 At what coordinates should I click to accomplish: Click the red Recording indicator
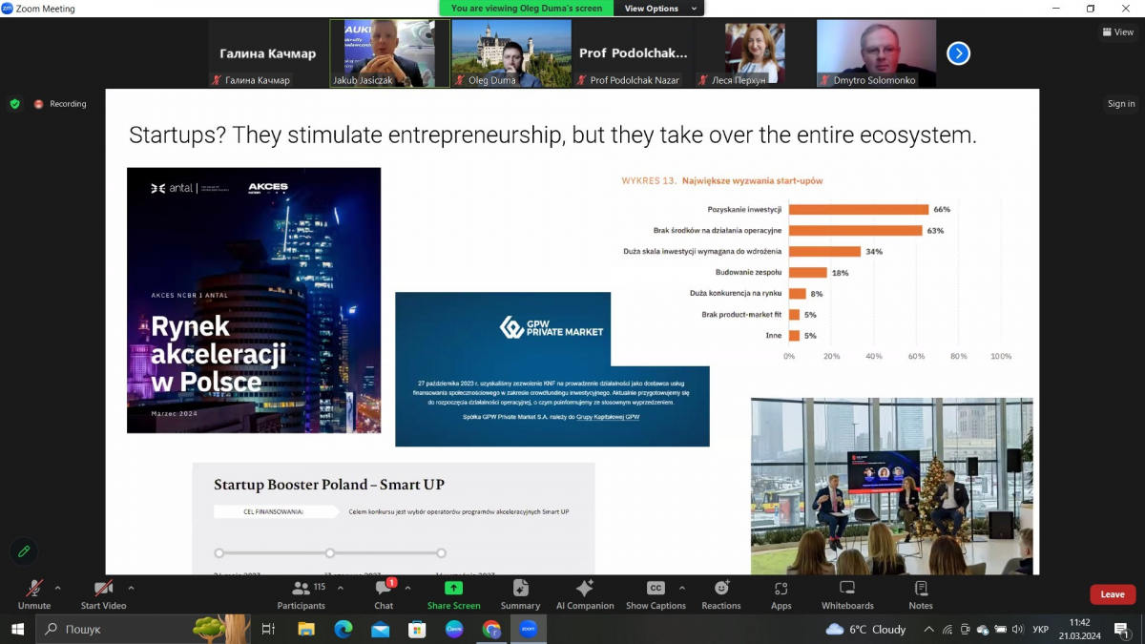60,104
